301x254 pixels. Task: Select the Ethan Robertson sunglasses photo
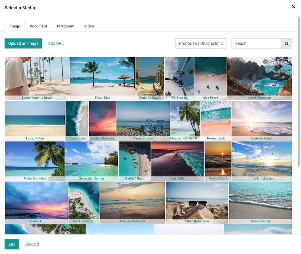point(196,199)
